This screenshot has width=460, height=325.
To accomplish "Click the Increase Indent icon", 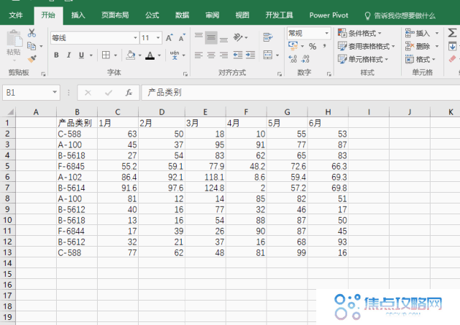I will pos(249,55).
